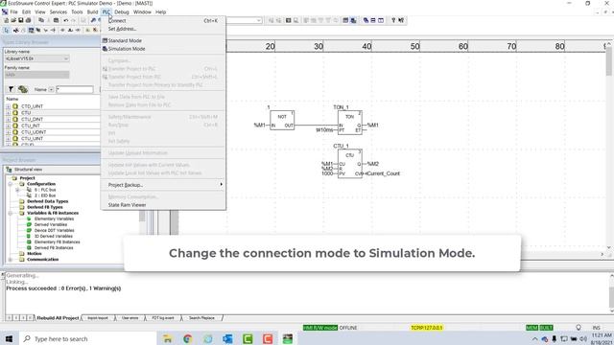614x345 pixels.
Task: Open the Debug menu
Action: click(122, 12)
